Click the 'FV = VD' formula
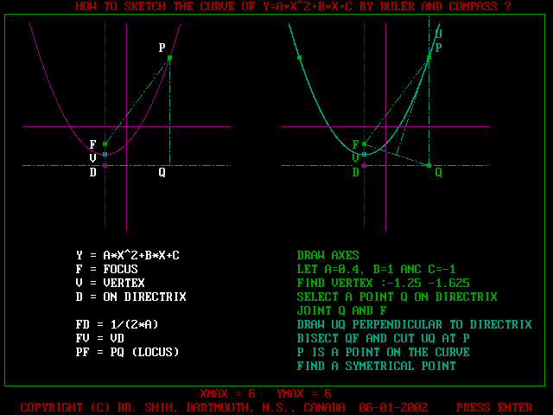Image resolution: width=553 pixels, height=415 pixels. [x=100, y=338]
